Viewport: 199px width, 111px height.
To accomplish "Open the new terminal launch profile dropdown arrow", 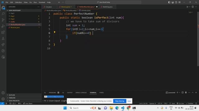I will pyautogui.click(x=179, y=92).
